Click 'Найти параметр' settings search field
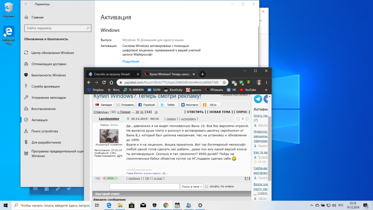 [x=57, y=28]
